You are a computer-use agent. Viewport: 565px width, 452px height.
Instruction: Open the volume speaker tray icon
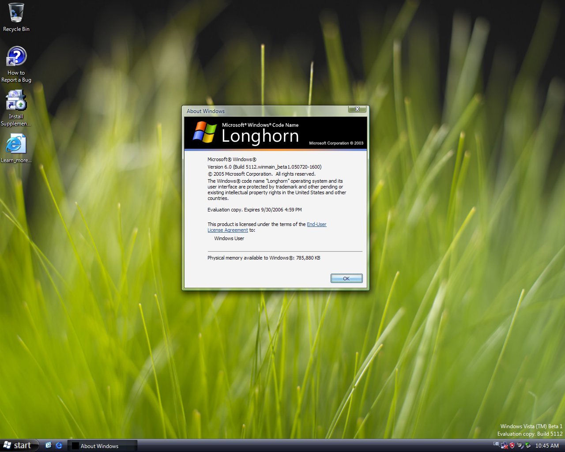point(520,445)
